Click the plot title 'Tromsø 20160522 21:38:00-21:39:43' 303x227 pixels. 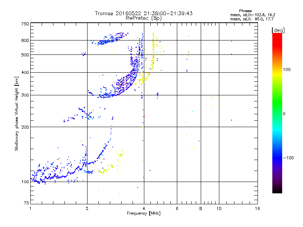point(144,13)
